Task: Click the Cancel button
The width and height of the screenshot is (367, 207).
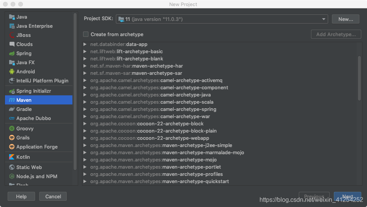Action: (x=53, y=196)
